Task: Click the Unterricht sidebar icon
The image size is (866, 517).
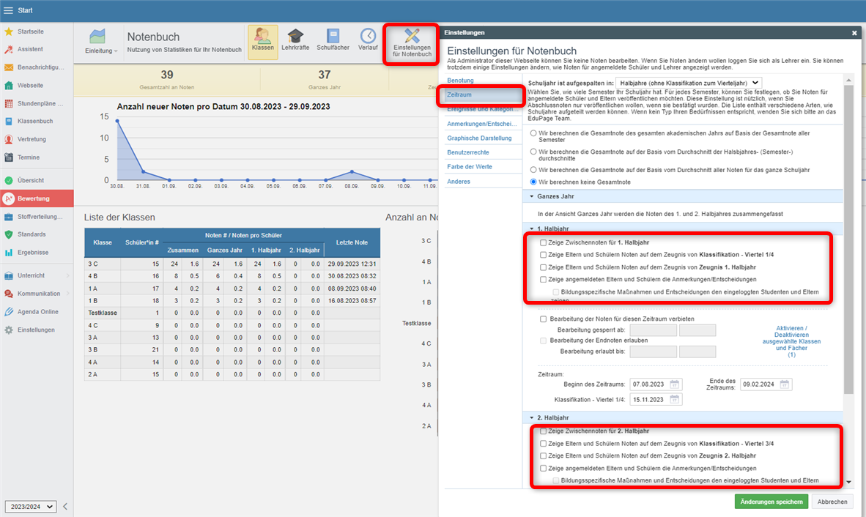Action: coord(9,275)
